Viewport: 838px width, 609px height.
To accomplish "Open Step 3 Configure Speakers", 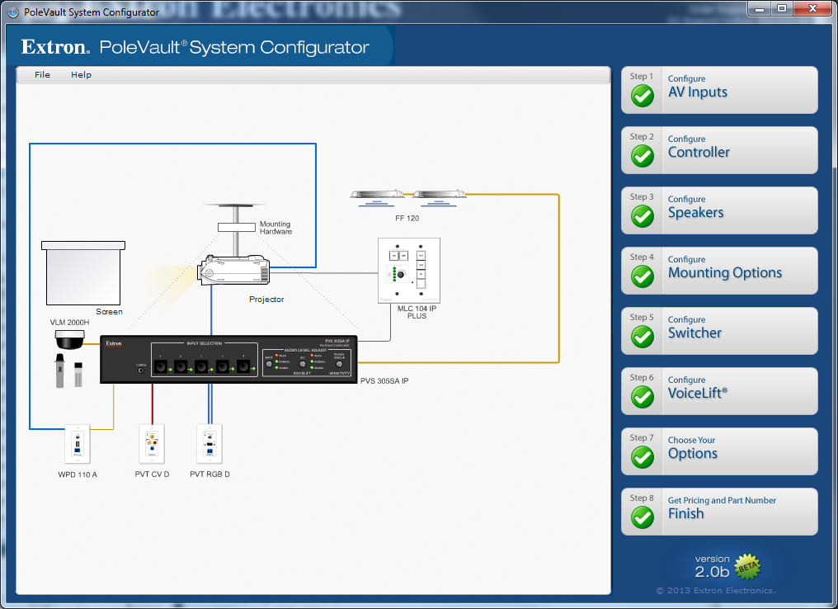I will (x=719, y=210).
